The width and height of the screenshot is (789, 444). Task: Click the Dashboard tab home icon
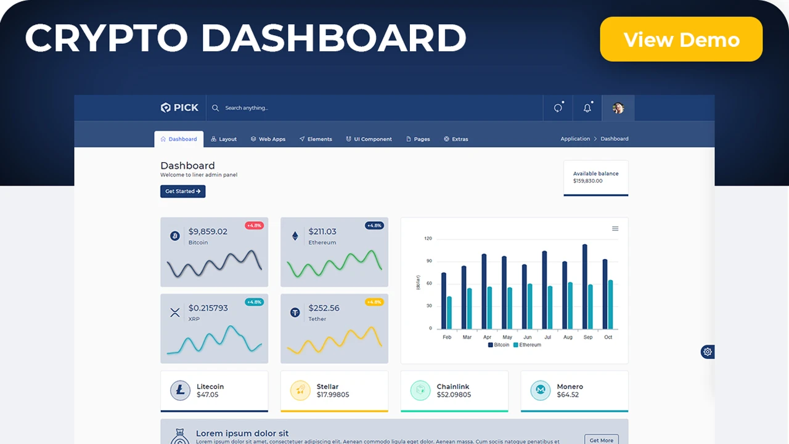[163, 139]
